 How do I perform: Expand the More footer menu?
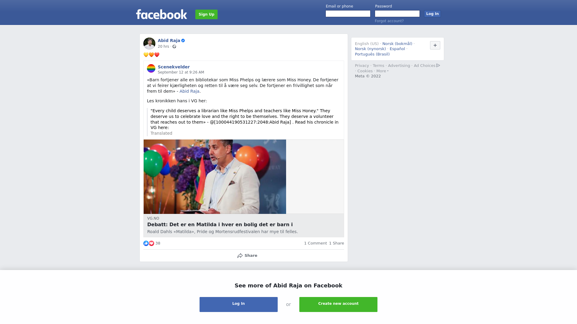pos(382,71)
